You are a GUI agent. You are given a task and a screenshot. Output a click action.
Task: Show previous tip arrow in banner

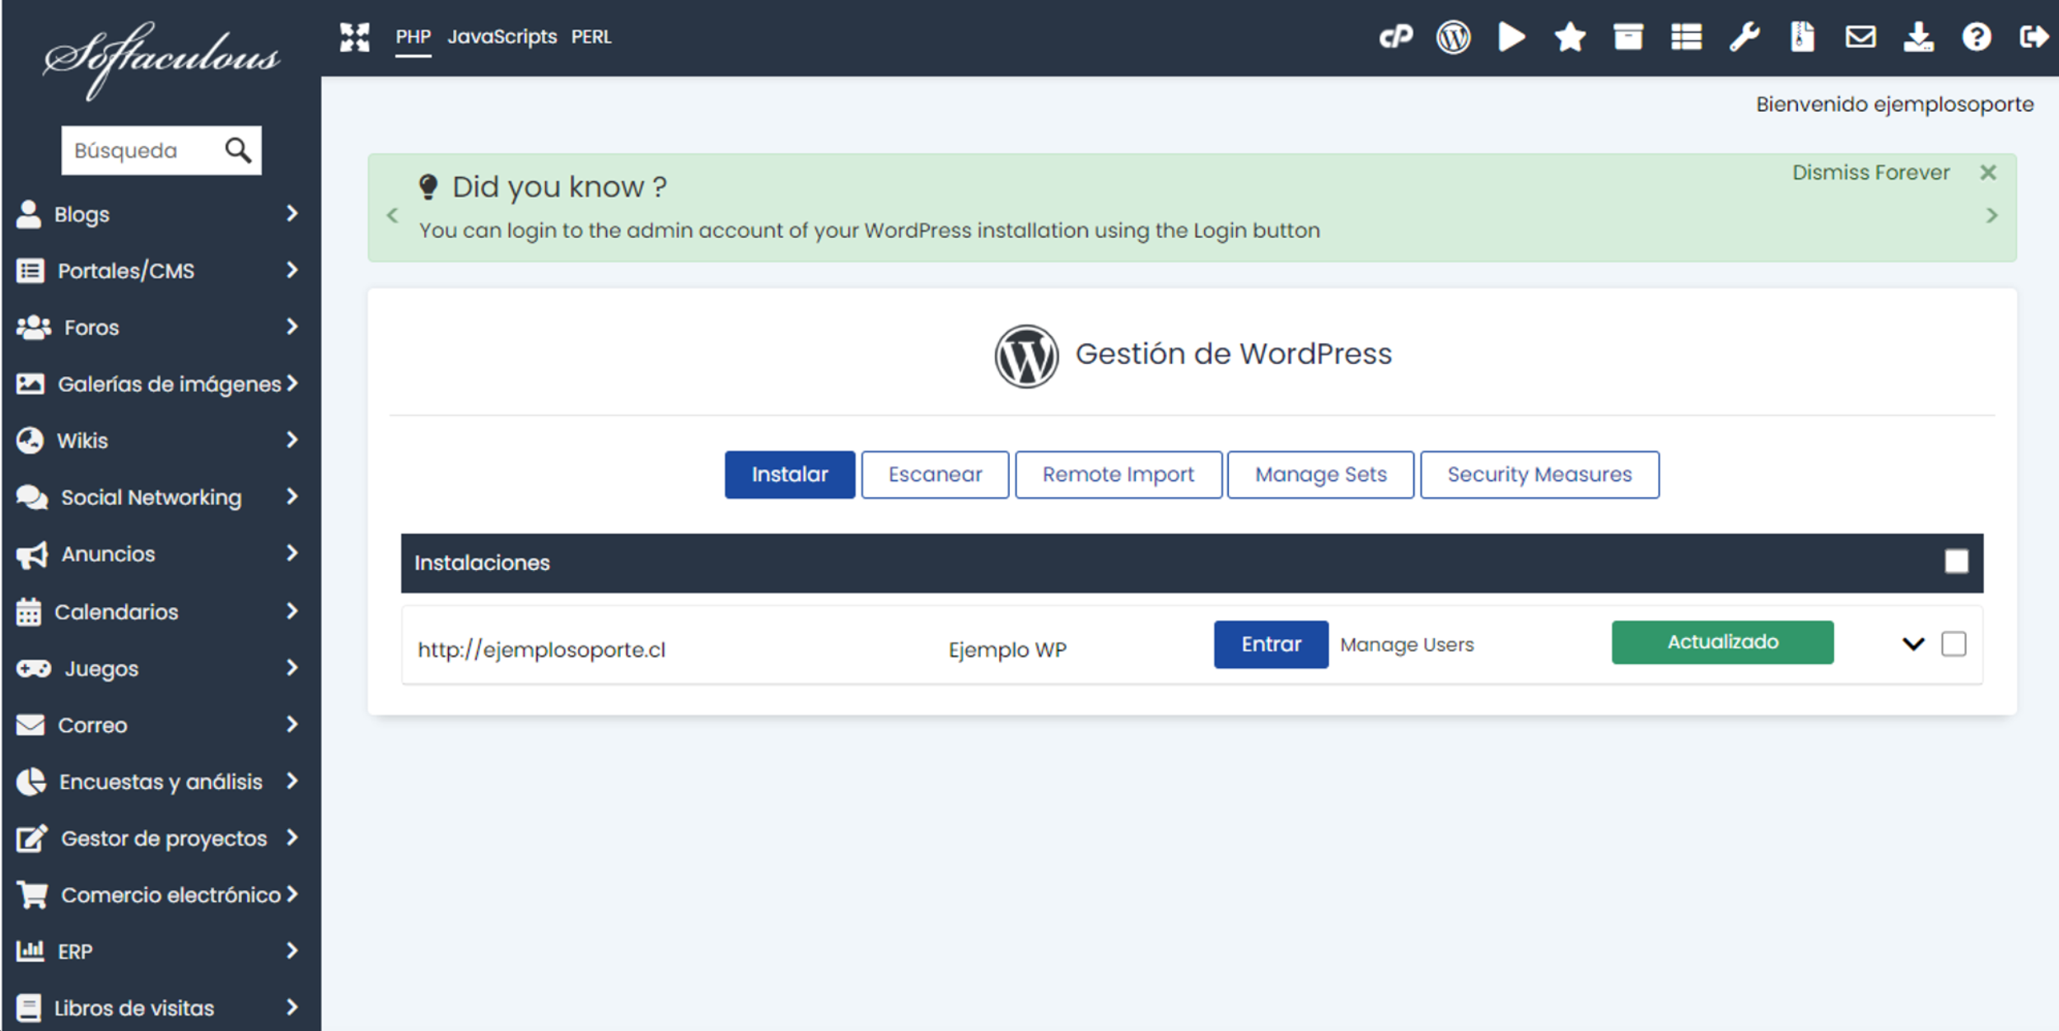pos(392,216)
